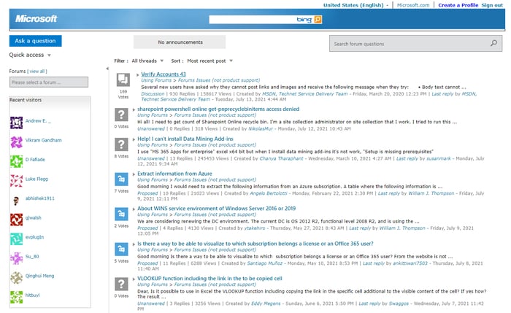
Task: Open the VLOOKUP function thread title
Action: 210,279
